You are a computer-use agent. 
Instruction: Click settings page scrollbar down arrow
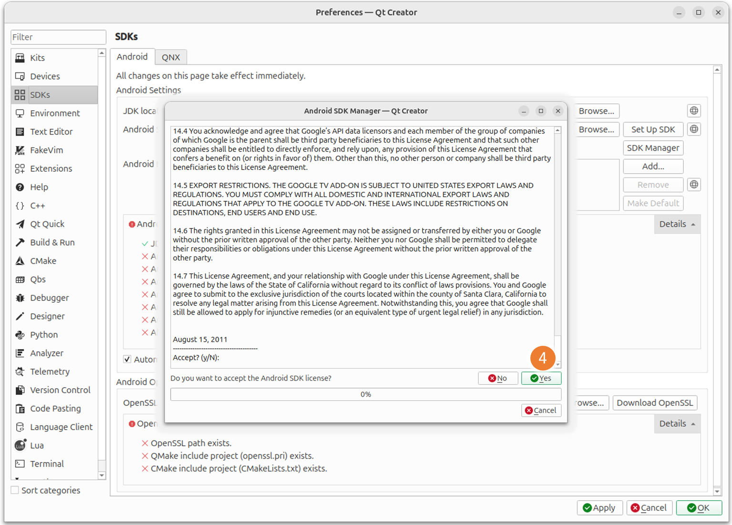click(x=717, y=491)
